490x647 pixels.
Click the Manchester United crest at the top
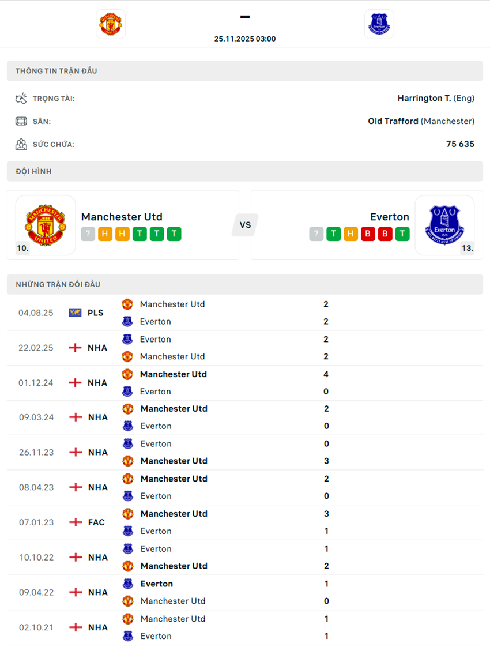coord(110,24)
